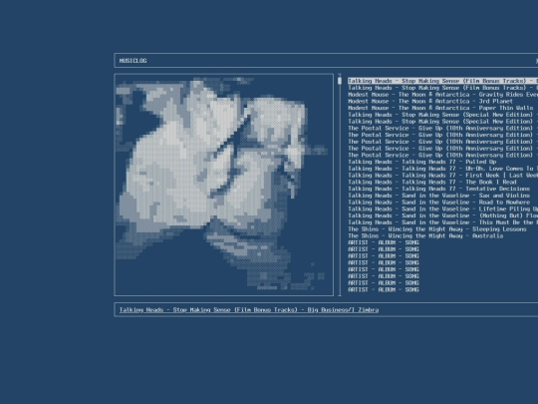
Task: Select Talking Heads 77 'Pulled Up' row
Action: pos(422,162)
